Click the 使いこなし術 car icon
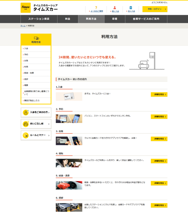 tap(26, 124)
